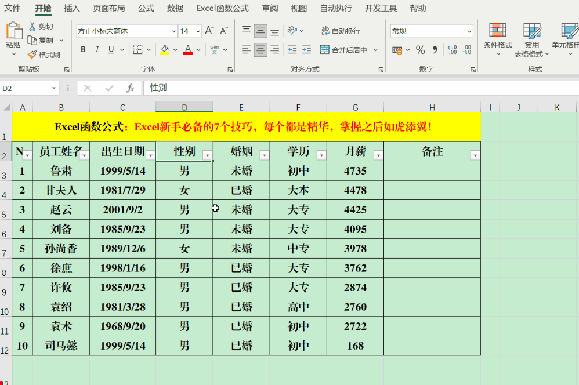Viewport: 579px width, 385px height.
Task: Open the 插入 ribbon tab
Action: coord(72,8)
